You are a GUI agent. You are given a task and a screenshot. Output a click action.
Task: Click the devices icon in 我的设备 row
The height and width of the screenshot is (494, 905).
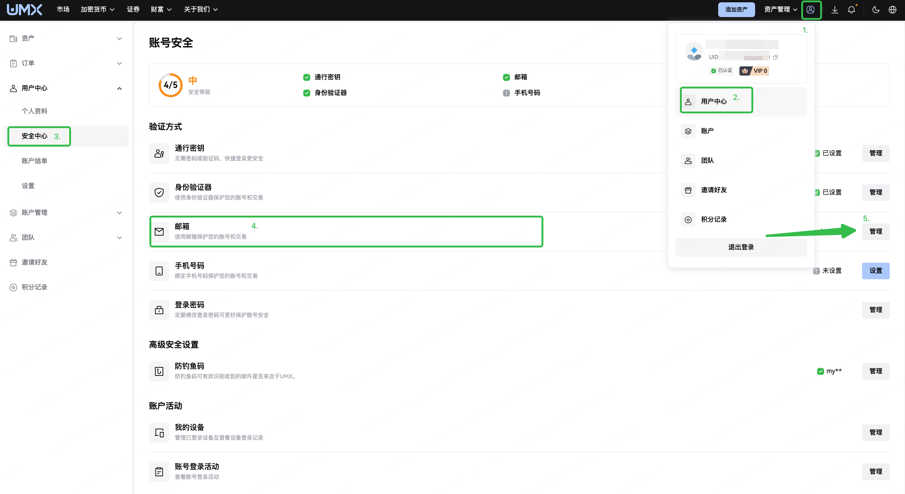click(x=159, y=433)
